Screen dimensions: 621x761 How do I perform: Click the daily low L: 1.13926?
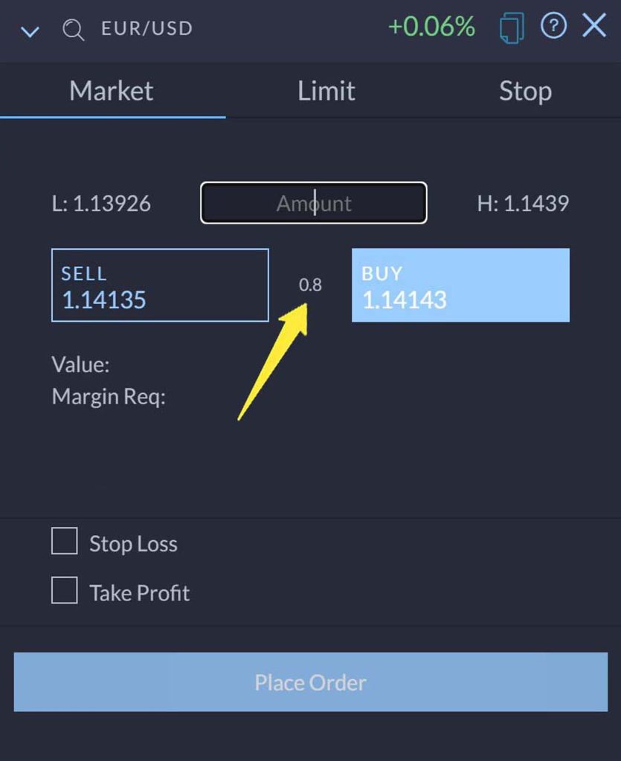(x=101, y=204)
